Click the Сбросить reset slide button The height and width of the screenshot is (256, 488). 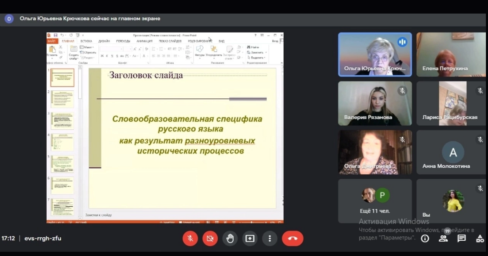(88, 53)
